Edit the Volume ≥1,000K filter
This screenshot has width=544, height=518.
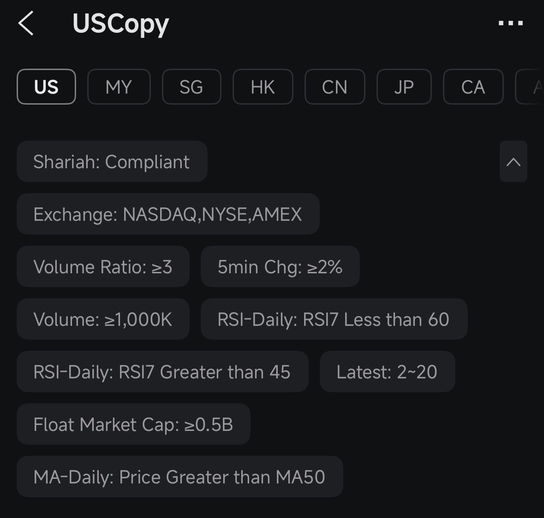click(103, 319)
